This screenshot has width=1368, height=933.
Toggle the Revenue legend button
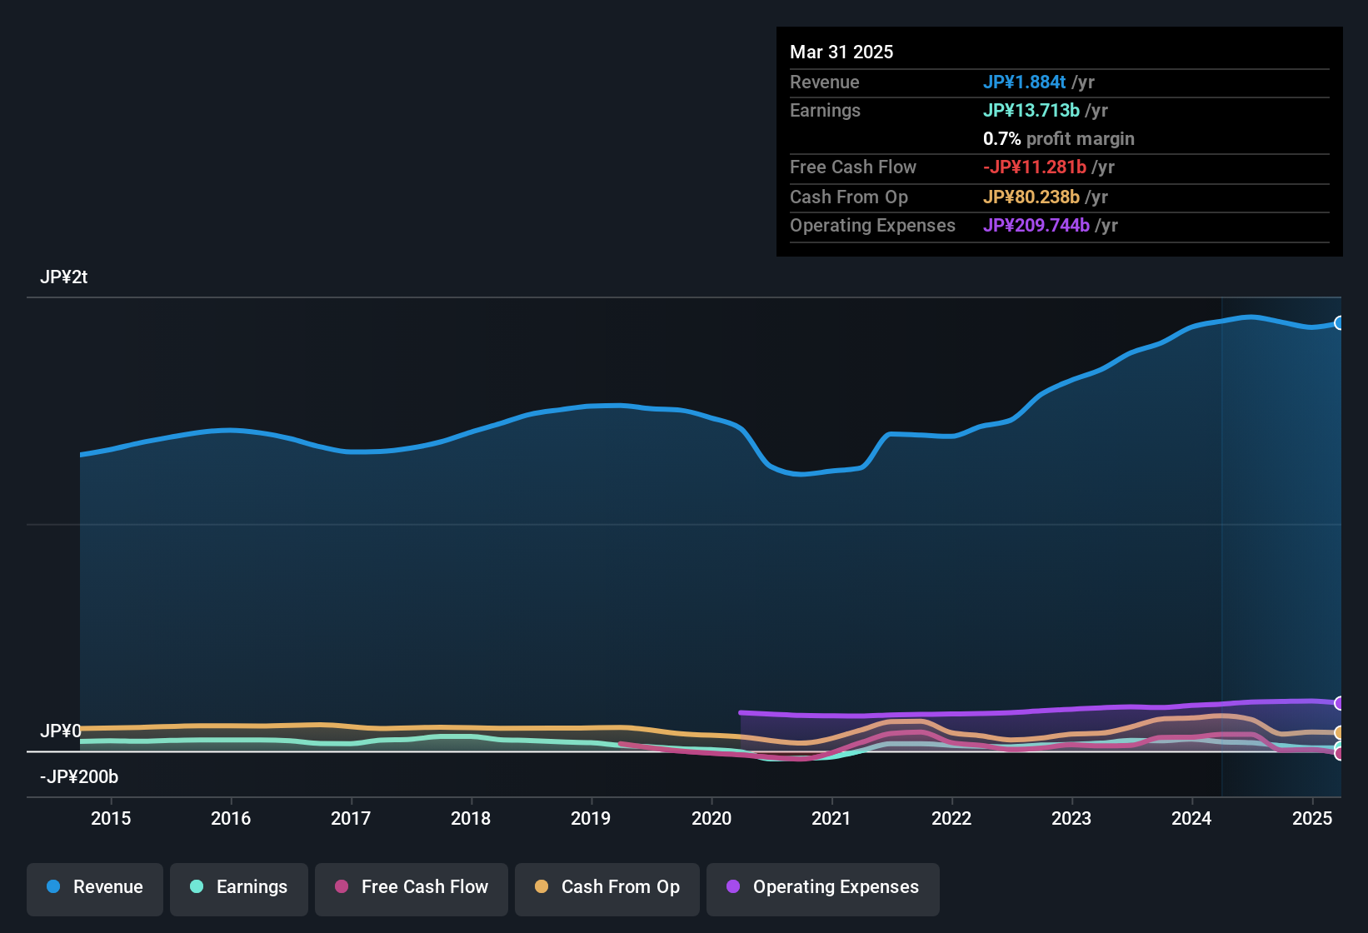pos(95,890)
